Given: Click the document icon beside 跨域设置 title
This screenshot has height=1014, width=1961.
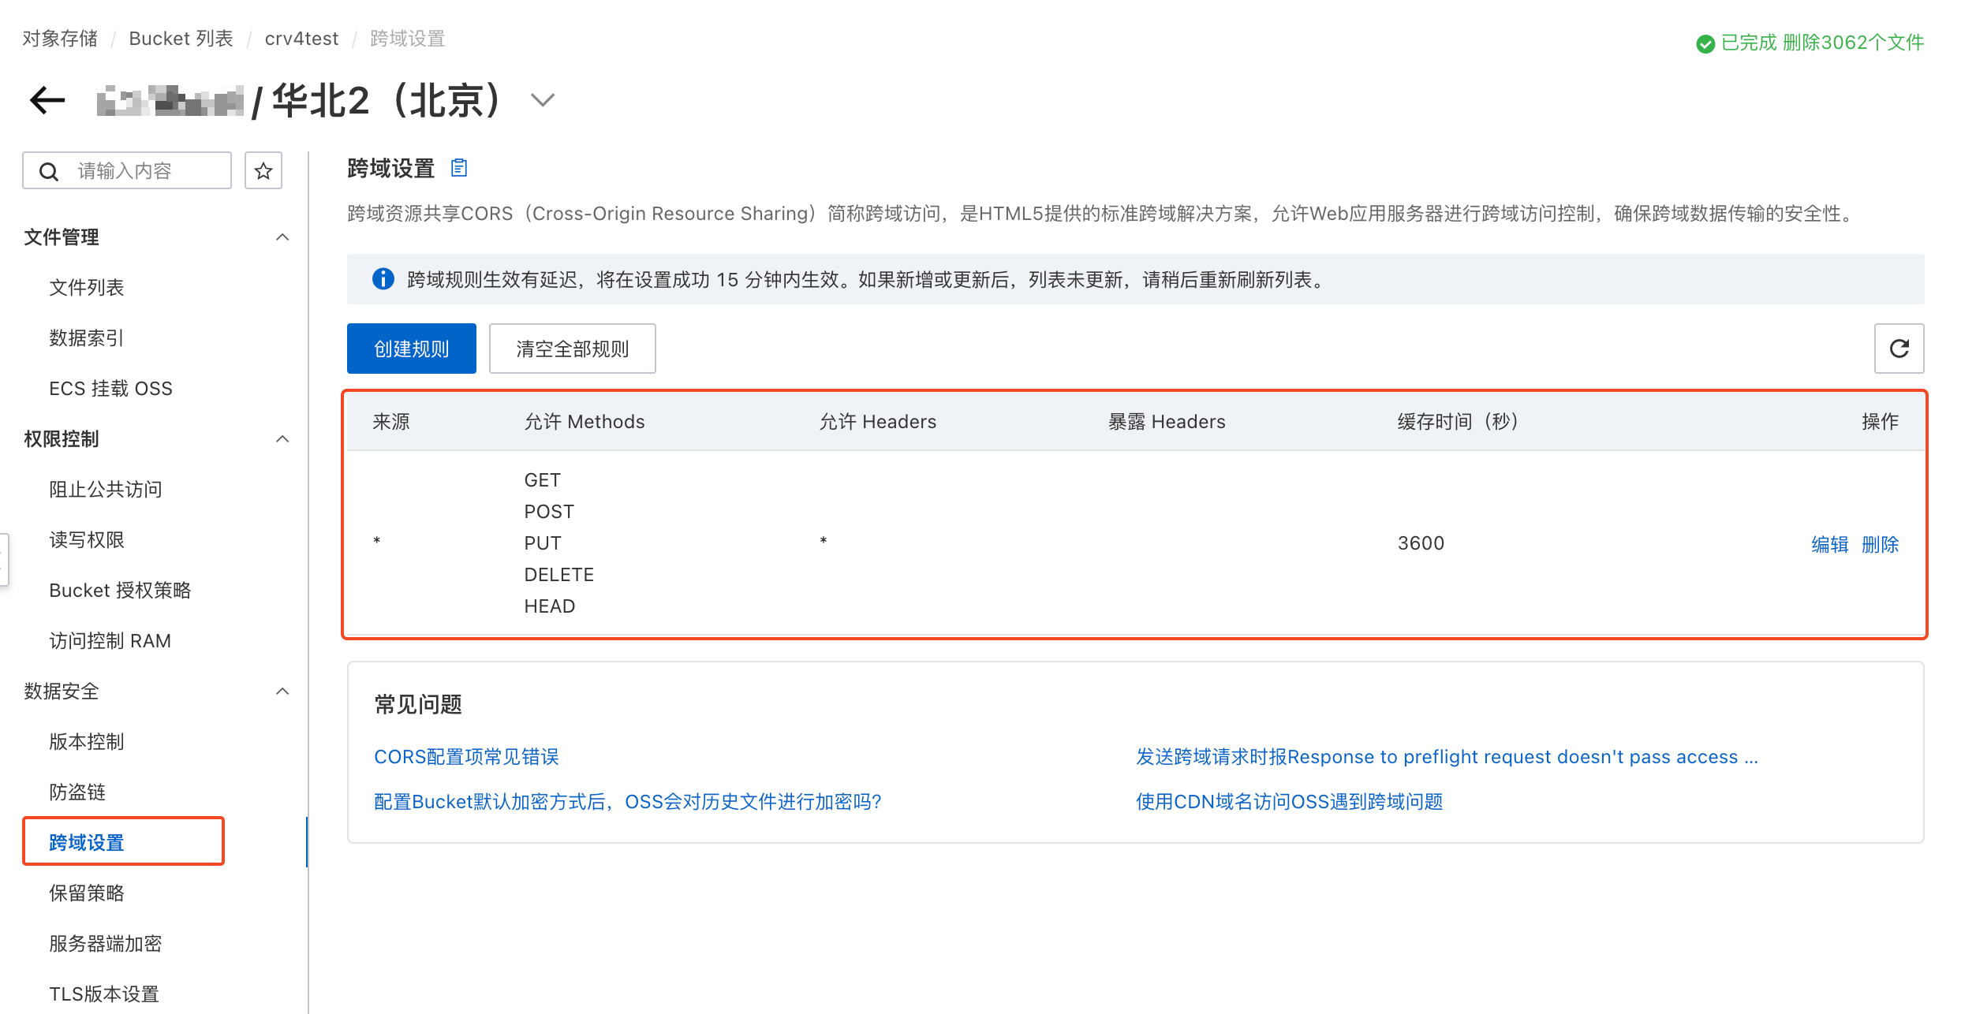Looking at the screenshot, I should point(459,168).
